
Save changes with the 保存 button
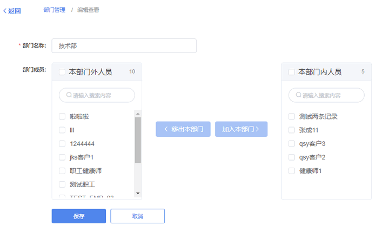point(79,216)
